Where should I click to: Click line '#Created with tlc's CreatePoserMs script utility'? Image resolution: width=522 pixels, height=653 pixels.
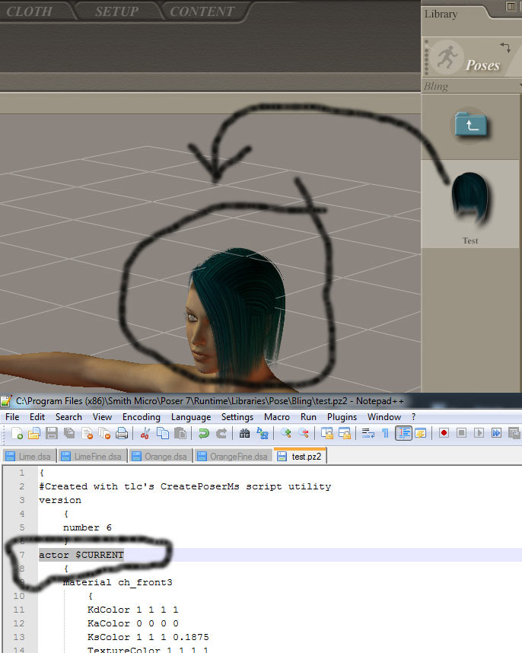[185, 486]
